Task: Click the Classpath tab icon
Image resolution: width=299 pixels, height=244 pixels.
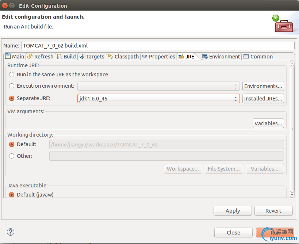Action: [110, 56]
